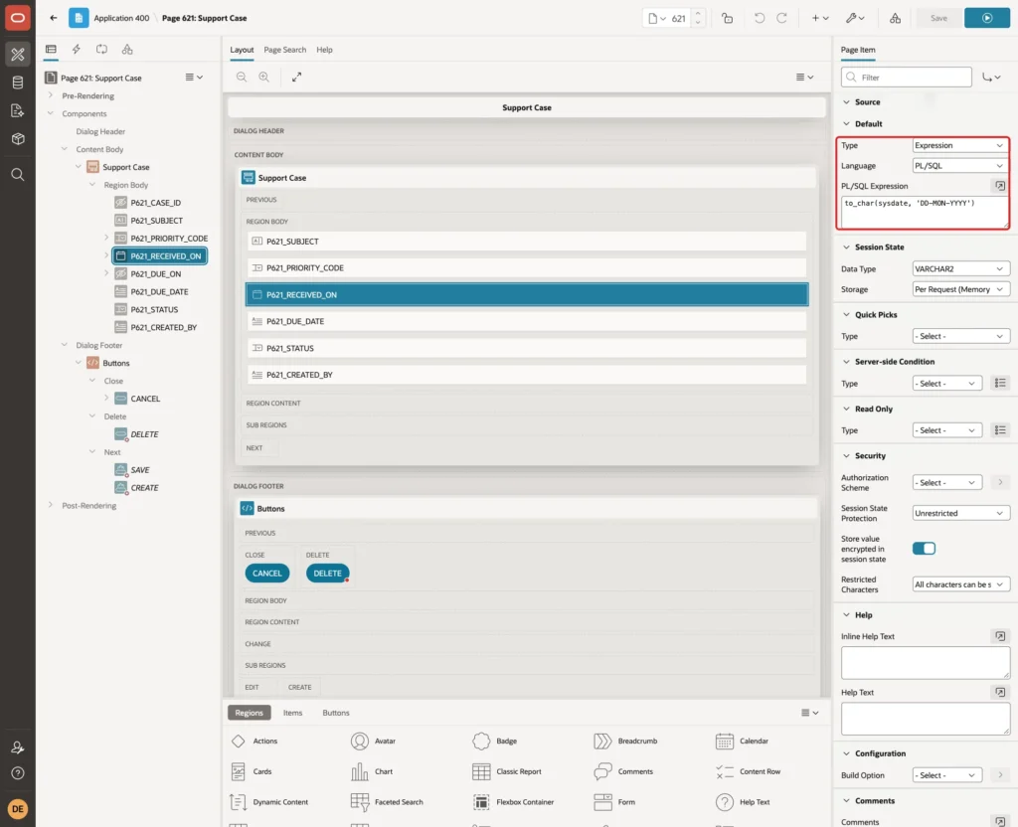Viewport: 1018px width, 827px height.
Task: Expand the Post-Rendering tree node
Action: (x=51, y=505)
